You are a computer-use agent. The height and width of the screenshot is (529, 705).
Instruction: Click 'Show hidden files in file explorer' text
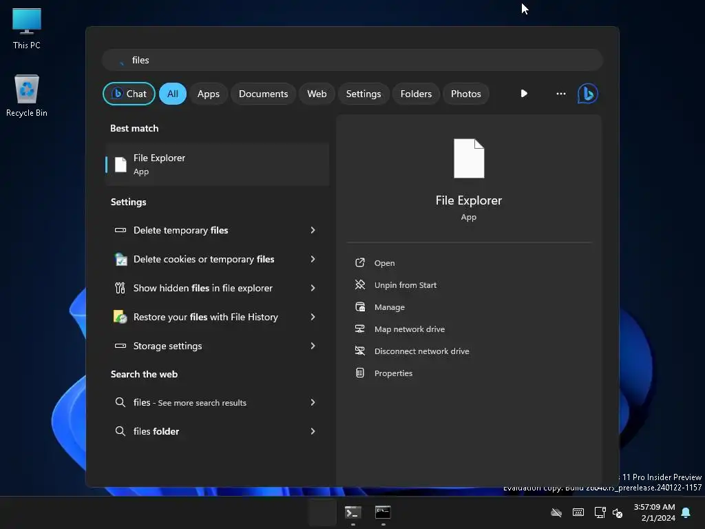point(203,288)
